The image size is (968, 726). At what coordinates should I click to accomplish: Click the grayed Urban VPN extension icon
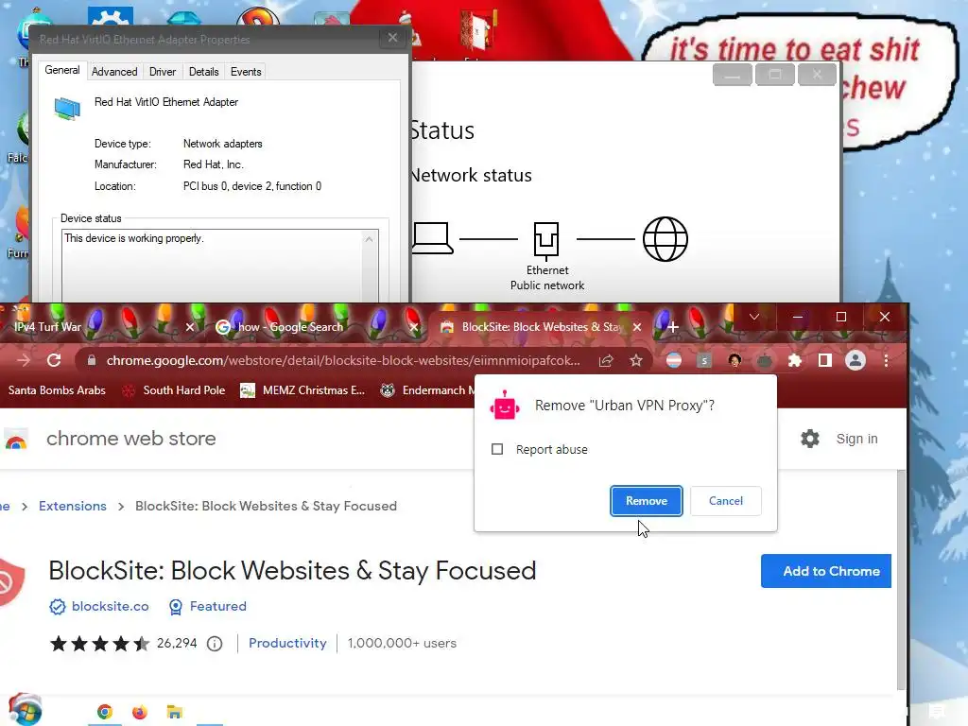(x=764, y=360)
